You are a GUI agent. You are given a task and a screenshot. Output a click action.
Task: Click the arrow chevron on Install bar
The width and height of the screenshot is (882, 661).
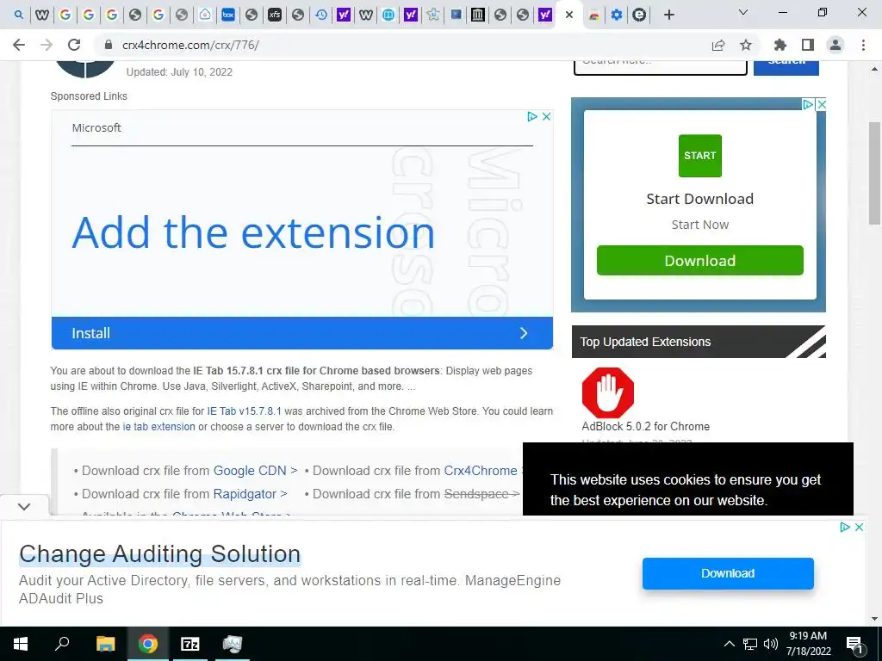tap(524, 333)
